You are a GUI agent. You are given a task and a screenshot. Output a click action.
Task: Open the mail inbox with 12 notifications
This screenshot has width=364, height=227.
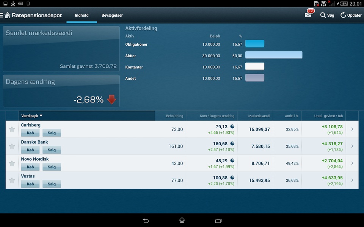point(308,15)
